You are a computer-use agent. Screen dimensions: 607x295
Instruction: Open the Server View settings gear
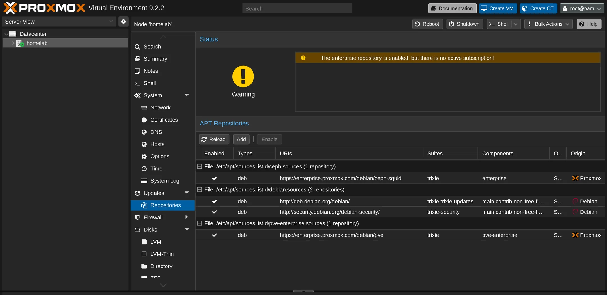click(123, 22)
